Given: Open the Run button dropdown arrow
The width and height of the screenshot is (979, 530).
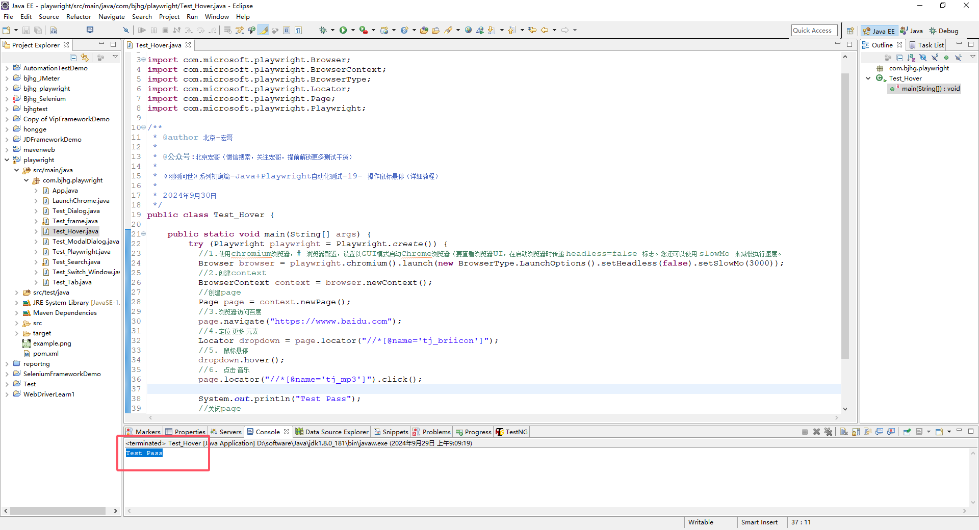Looking at the screenshot, I should pyautogui.click(x=352, y=31).
